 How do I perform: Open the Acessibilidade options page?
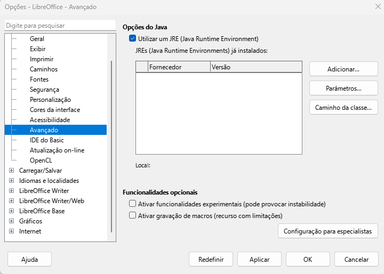50,120
